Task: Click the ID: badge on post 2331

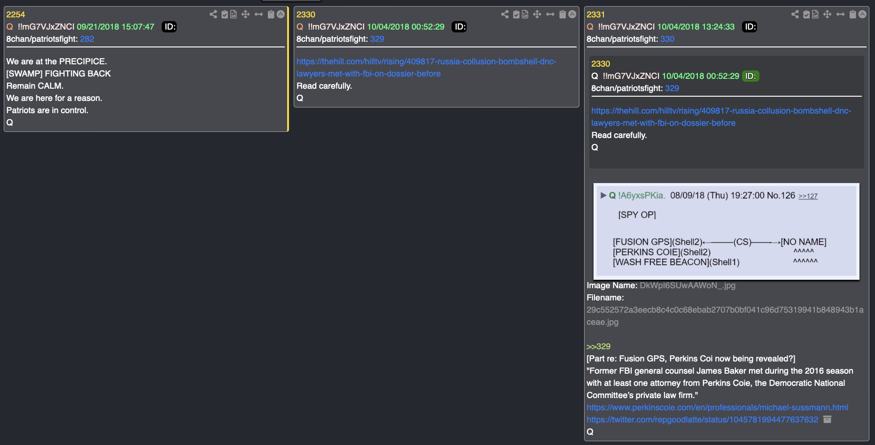Action: click(750, 27)
